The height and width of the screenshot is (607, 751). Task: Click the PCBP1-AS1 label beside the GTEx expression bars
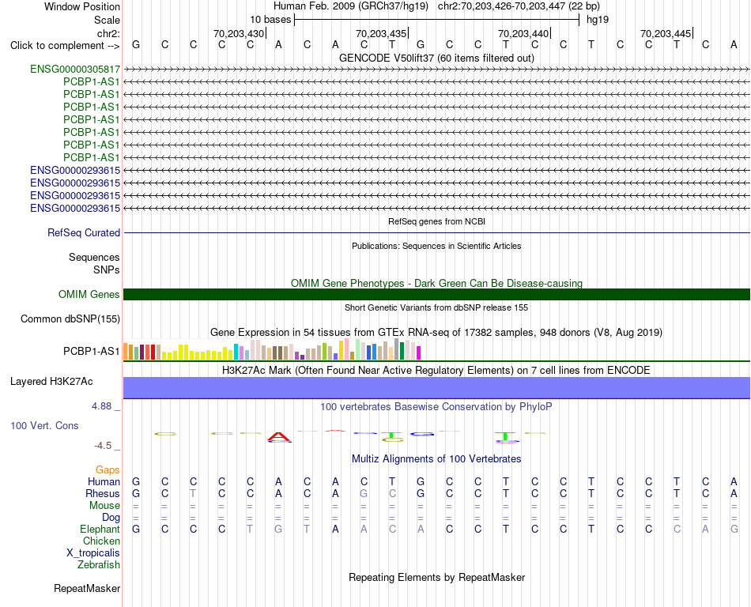point(92,352)
